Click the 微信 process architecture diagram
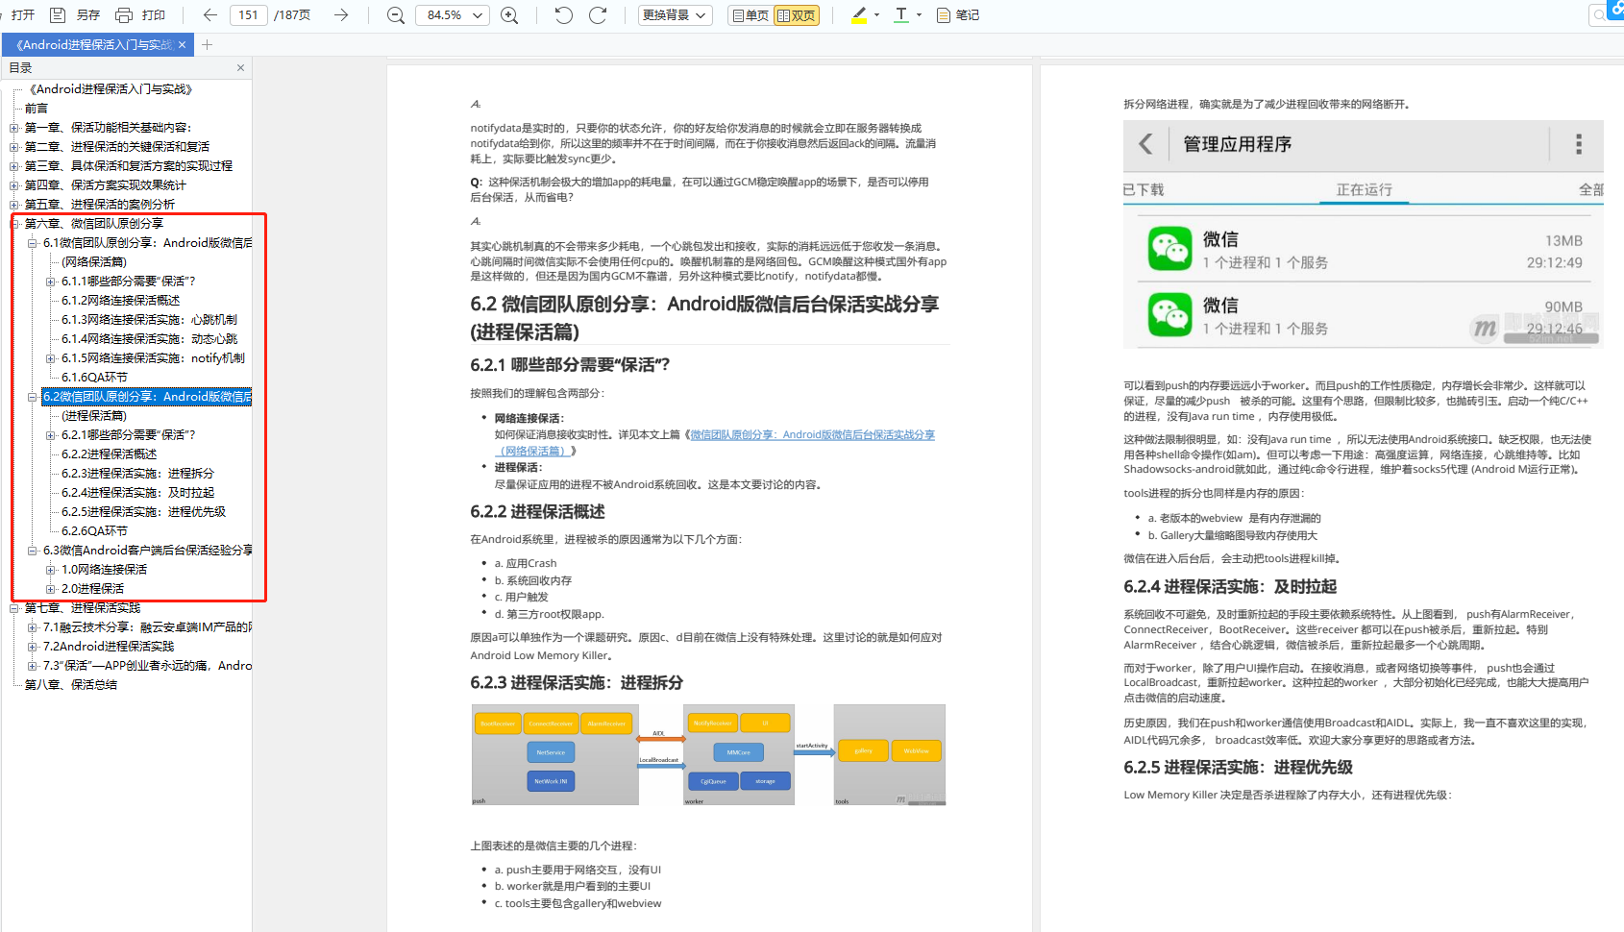Screen dimensions: 1624x932 [x=708, y=755]
